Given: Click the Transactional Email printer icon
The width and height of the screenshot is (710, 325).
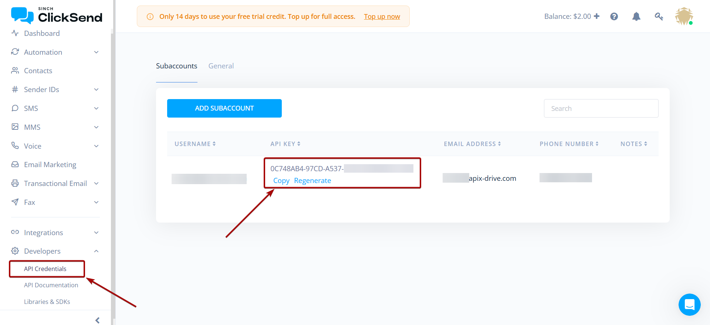Looking at the screenshot, I should tap(15, 183).
